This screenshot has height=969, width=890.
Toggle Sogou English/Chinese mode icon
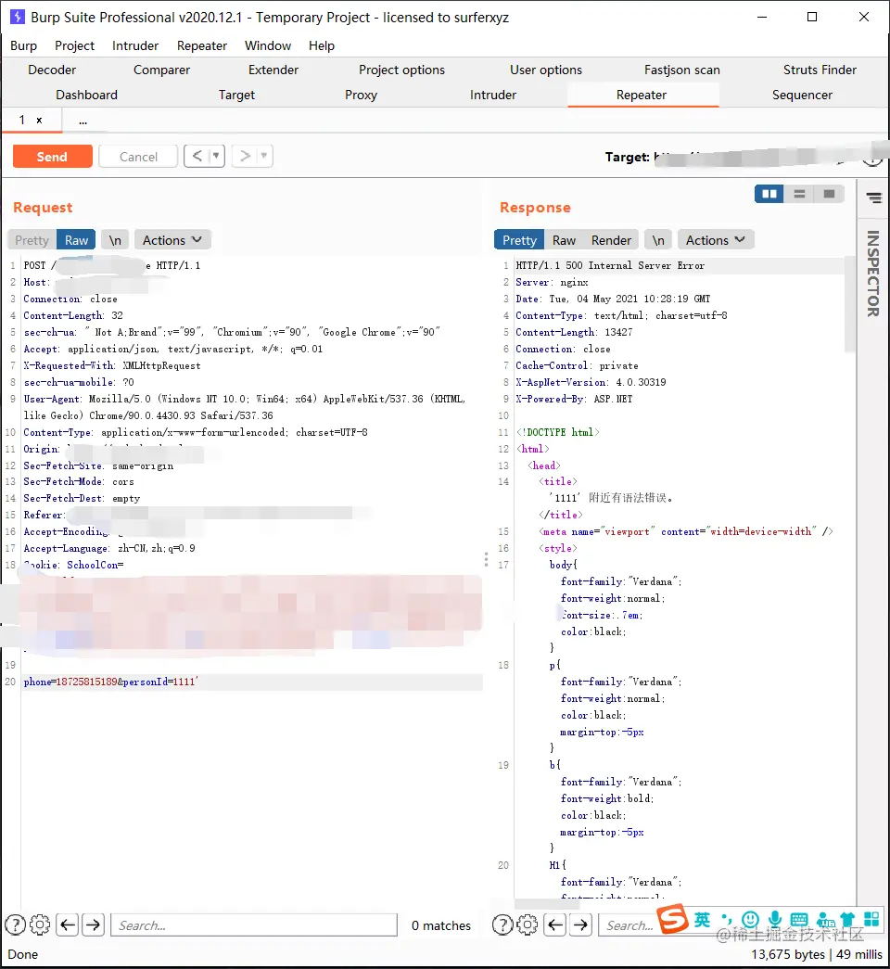point(702,920)
